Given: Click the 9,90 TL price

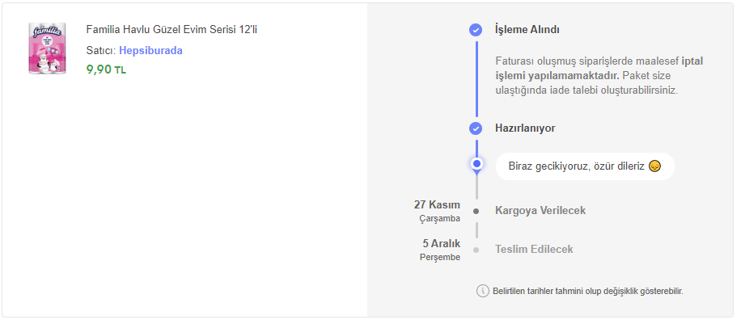Looking at the screenshot, I should (x=106, y=69).
